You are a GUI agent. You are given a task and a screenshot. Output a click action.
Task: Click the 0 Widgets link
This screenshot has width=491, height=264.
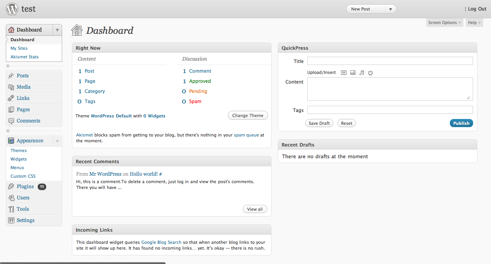(x=154, y=116)
